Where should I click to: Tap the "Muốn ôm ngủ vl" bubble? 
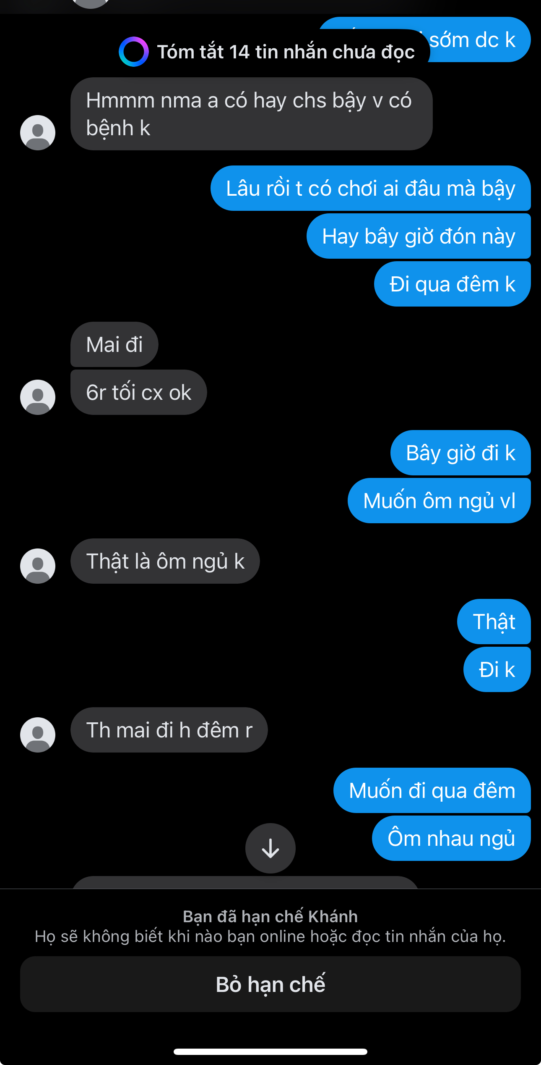click(x=439, y=501)
